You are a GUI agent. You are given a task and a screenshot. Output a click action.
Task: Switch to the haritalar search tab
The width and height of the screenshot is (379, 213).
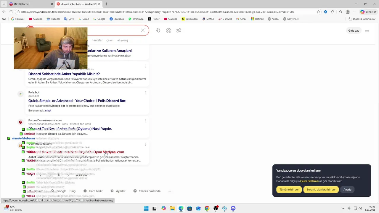(97, 40)
